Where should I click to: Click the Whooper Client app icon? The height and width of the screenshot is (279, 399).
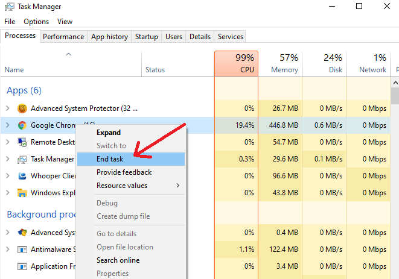[22, 176]
